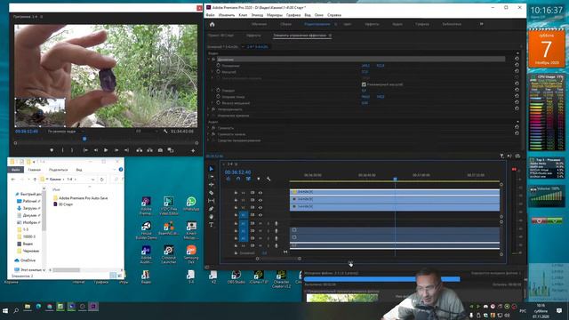
Task: Play the sequence in Program monitor
Action: click(x=106, y=150)
